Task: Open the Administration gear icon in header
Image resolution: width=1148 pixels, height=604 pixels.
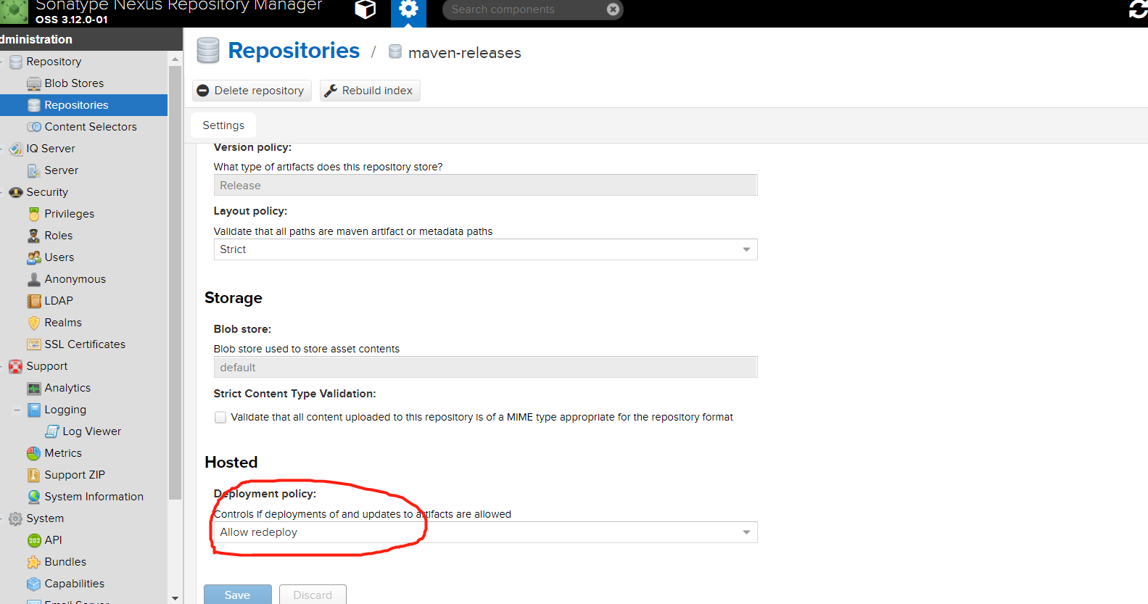Action: [409, 10]
